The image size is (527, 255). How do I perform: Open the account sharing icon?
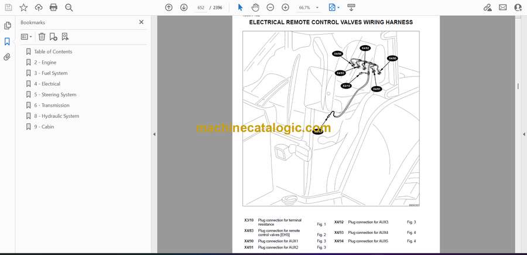(518, 8)
